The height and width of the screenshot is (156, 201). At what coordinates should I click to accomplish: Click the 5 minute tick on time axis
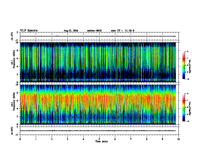99,139
